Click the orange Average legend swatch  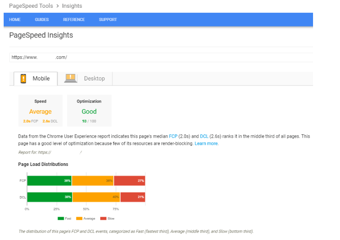79,219
